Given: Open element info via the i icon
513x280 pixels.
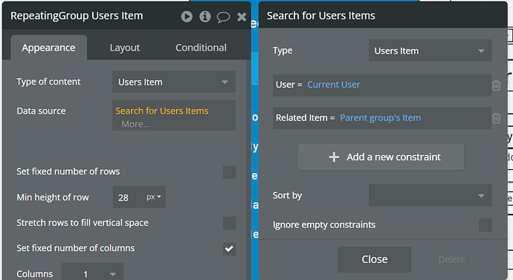Looking at the screenshot, I should [205, 16].
